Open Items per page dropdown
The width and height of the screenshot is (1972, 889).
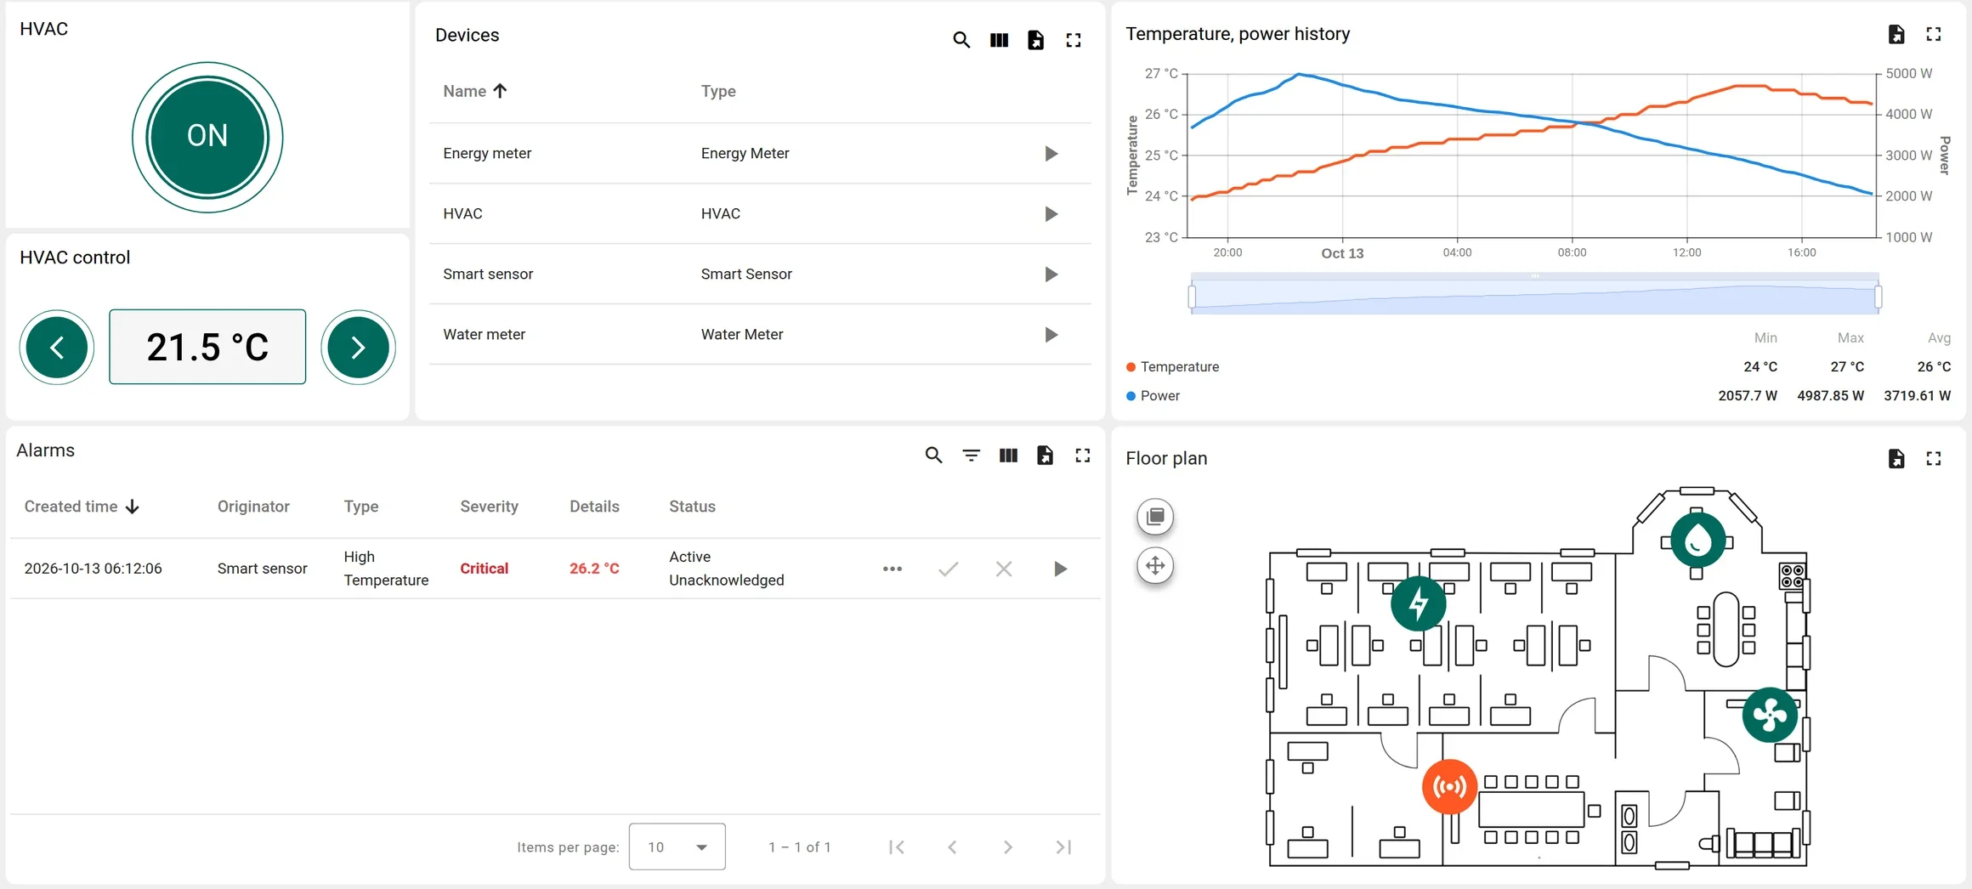[x=677, y=847]
